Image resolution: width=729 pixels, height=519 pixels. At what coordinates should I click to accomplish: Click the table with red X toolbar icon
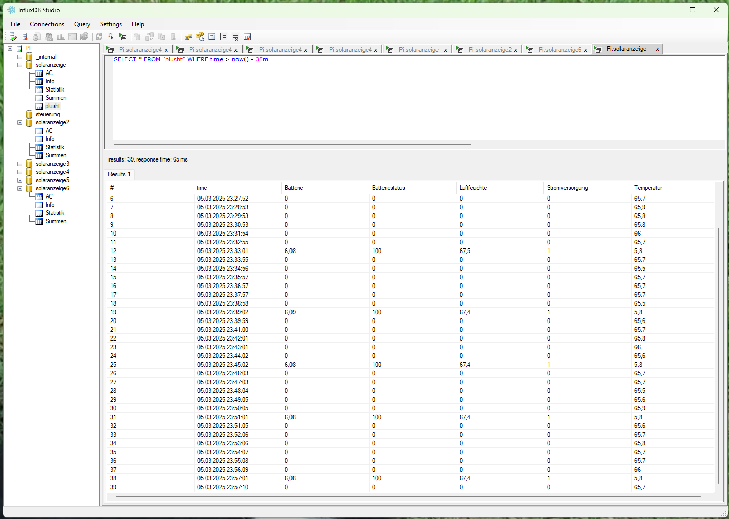coord(247,37)
